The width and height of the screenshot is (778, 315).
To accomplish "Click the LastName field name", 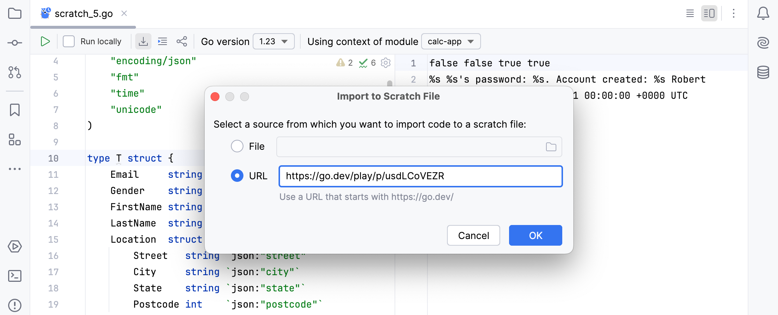I will click(133, 223).
